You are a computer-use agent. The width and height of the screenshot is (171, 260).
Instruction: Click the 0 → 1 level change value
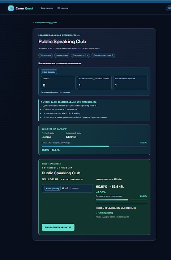(x=65, y=188)
